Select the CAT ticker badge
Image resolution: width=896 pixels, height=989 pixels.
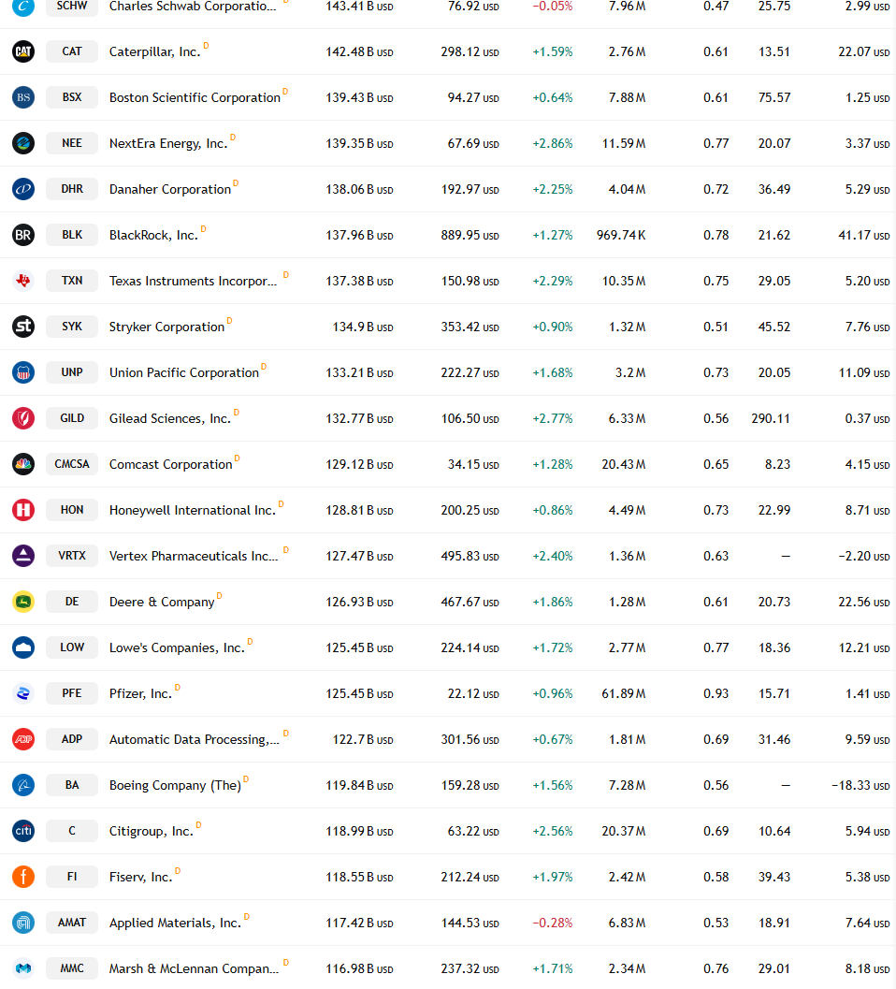pyautogui.click(x=72, y=51)
